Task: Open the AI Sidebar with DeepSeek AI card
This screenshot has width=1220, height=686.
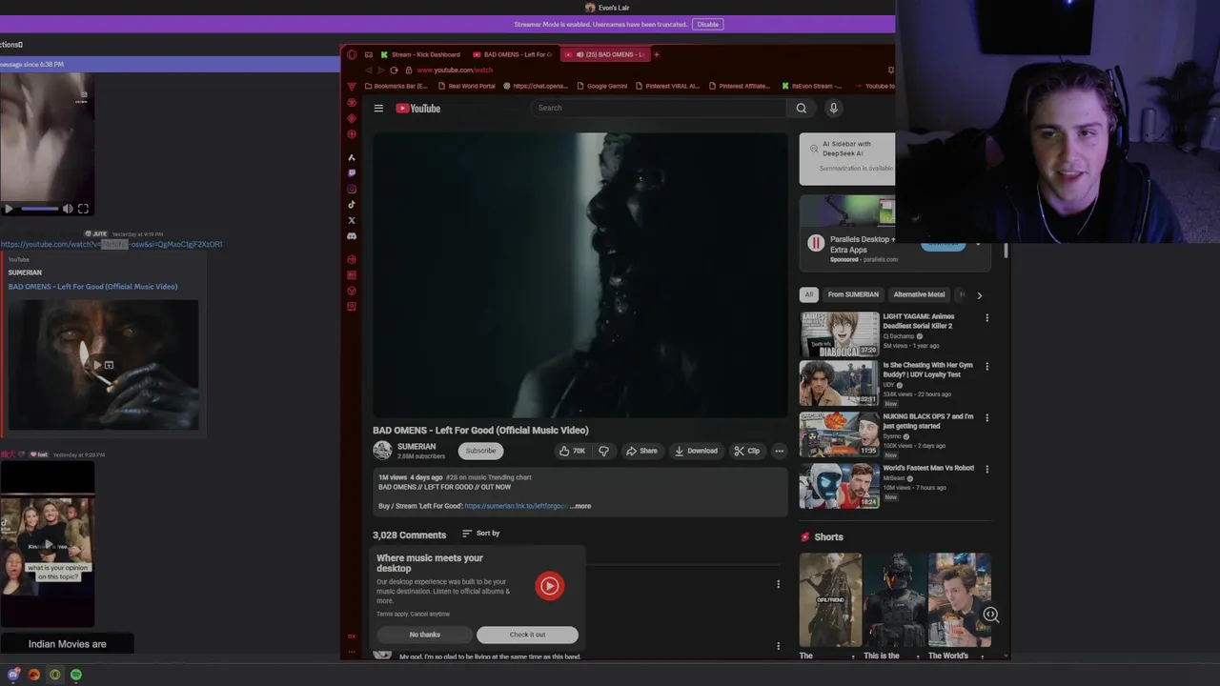Action: click(x=847, y=158)
